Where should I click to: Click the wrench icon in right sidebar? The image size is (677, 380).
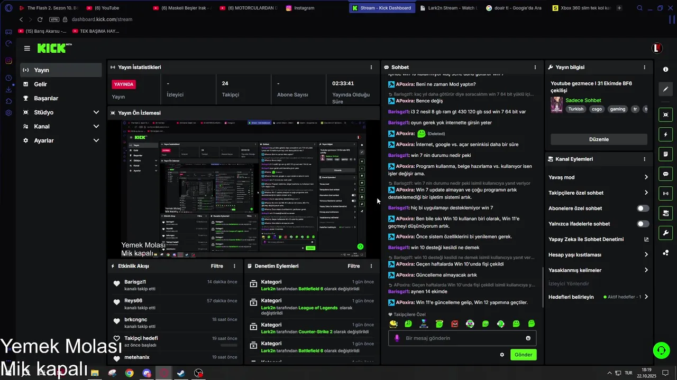665,233
